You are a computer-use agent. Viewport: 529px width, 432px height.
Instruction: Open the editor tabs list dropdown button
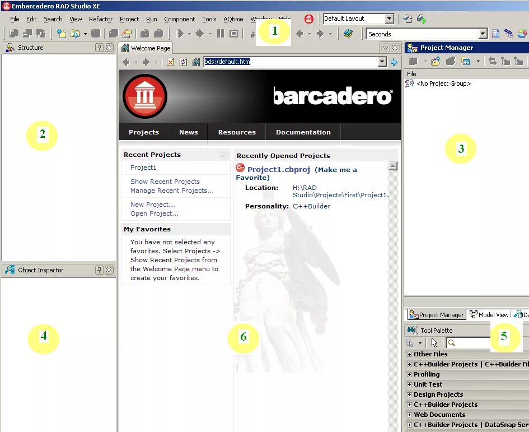point(385,48)
